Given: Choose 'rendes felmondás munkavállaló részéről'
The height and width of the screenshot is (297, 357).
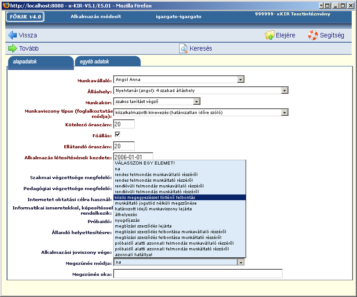Looking at the screenshot, I should click(180, 175).
